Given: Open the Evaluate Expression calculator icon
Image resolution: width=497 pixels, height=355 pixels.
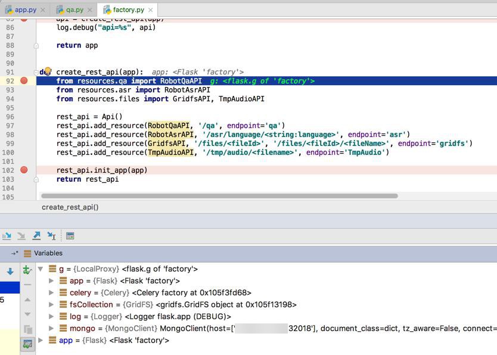Looking at the screenshot, I should pos(70,236).
